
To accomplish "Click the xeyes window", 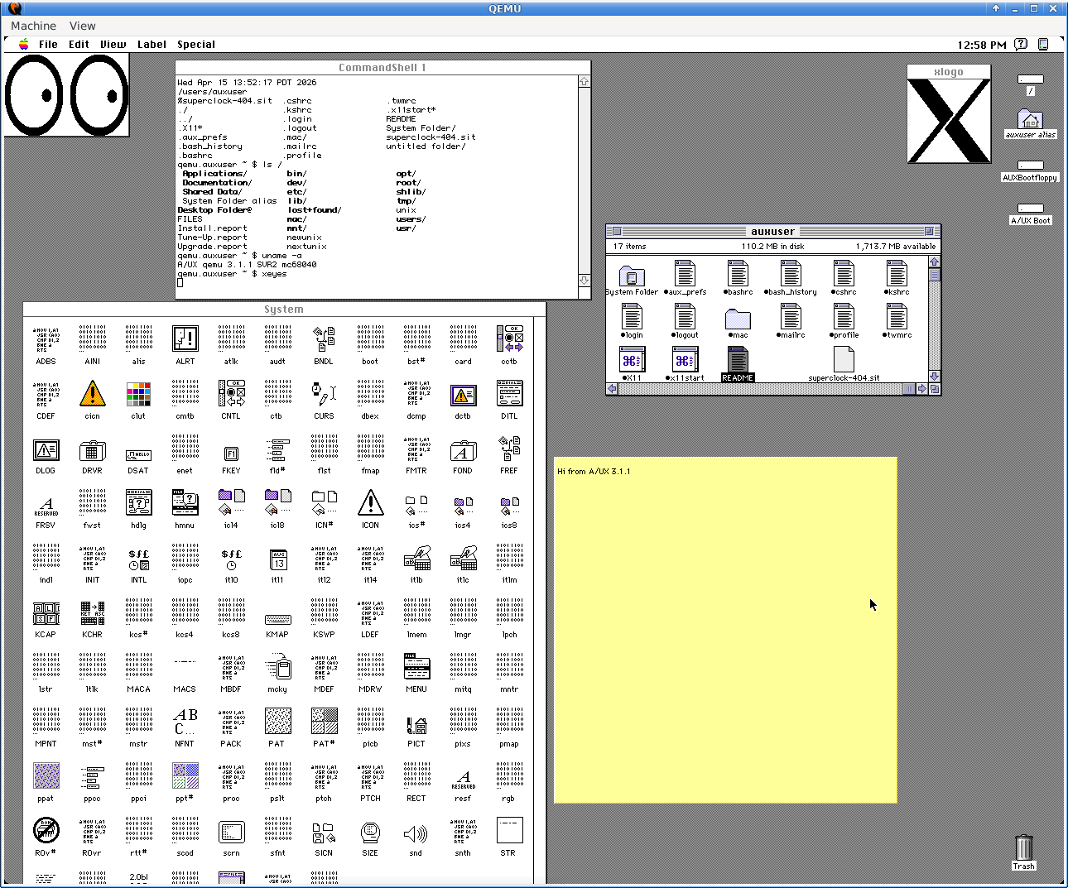I will pyautogui.click(x=67, y=95).
